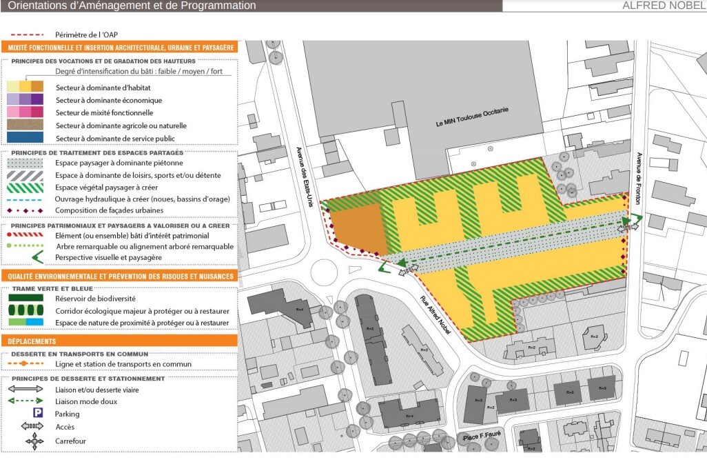The height and width of the screenshot is (462, 707).
Task: Click 'Principes des vocations et de gradation' subheading
Action: (103, 61)
